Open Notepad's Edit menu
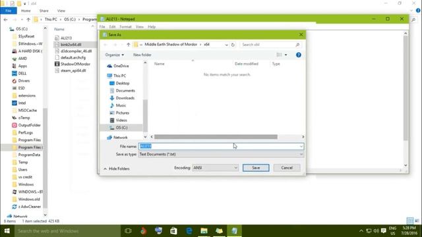 112,27
